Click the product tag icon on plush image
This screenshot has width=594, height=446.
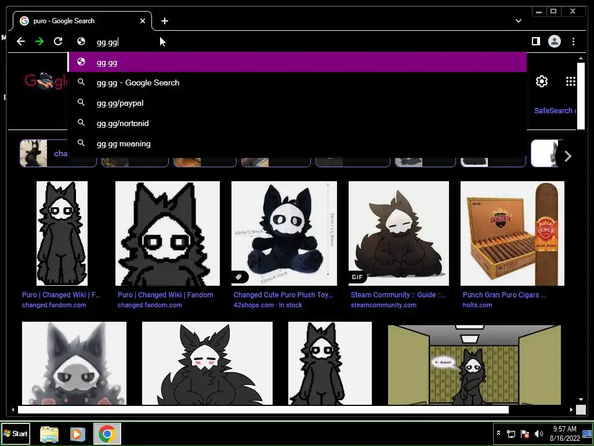click(240, 277)
